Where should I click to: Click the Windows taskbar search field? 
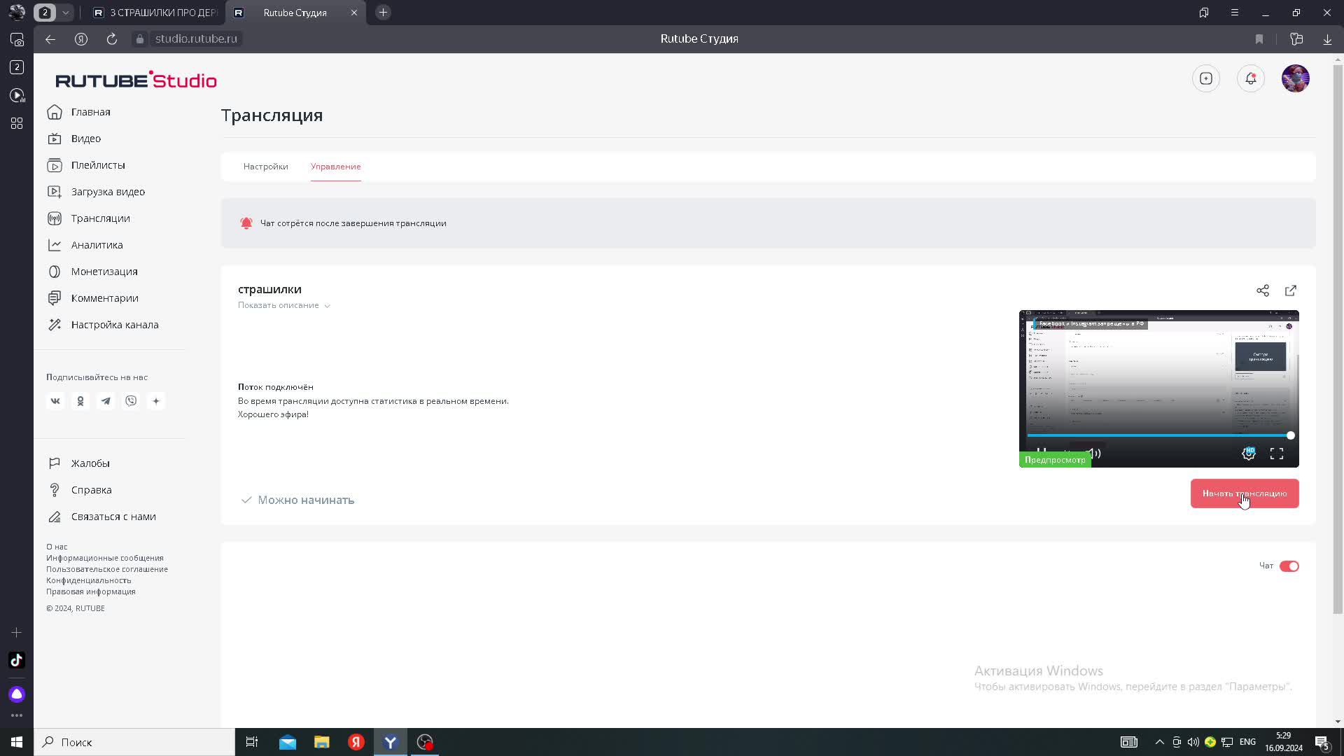click(x=134, y=742)
